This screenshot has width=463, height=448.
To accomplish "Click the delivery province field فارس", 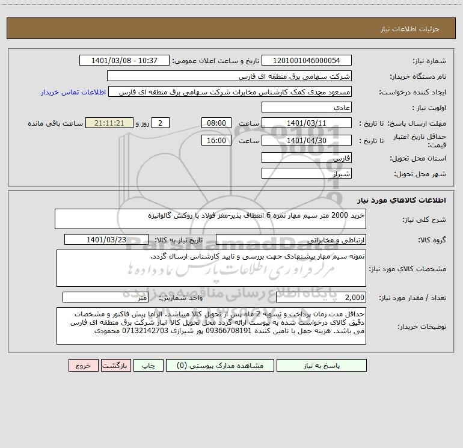I will click(x=307, y=158).
